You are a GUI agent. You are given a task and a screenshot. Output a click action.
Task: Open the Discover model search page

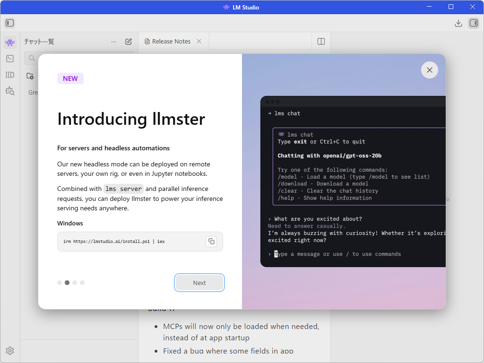9,91
